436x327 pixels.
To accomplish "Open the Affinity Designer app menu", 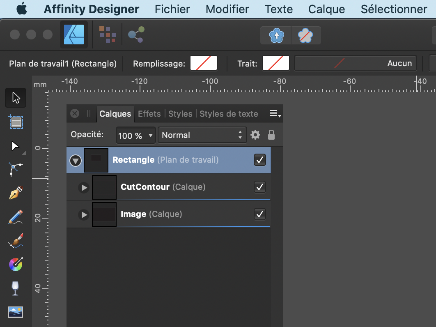I will click(x=92, y=9).
